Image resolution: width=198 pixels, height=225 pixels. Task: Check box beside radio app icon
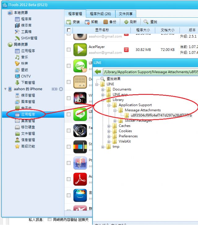click(69, 82)
